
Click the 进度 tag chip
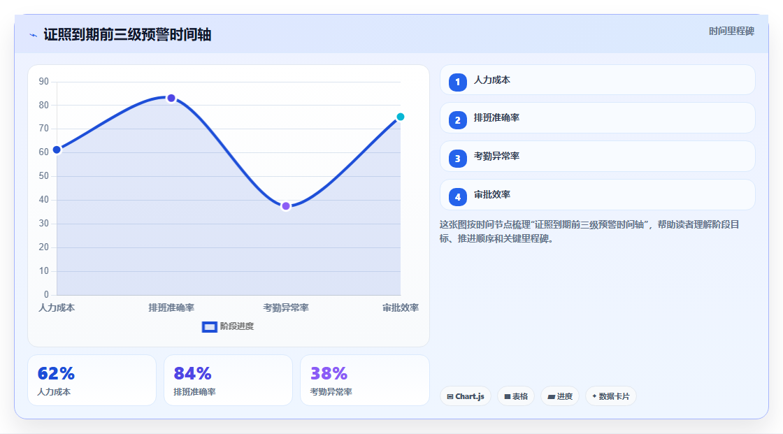click(x=560, y=396)
